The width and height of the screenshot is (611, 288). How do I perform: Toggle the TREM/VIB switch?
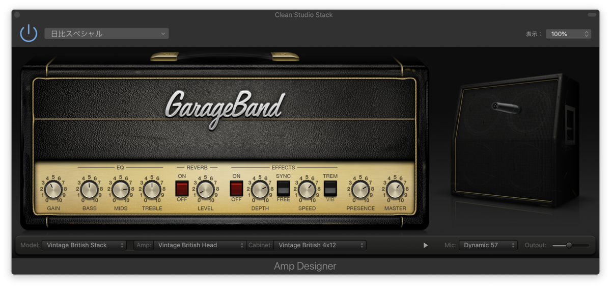click(x=330, y=189)
